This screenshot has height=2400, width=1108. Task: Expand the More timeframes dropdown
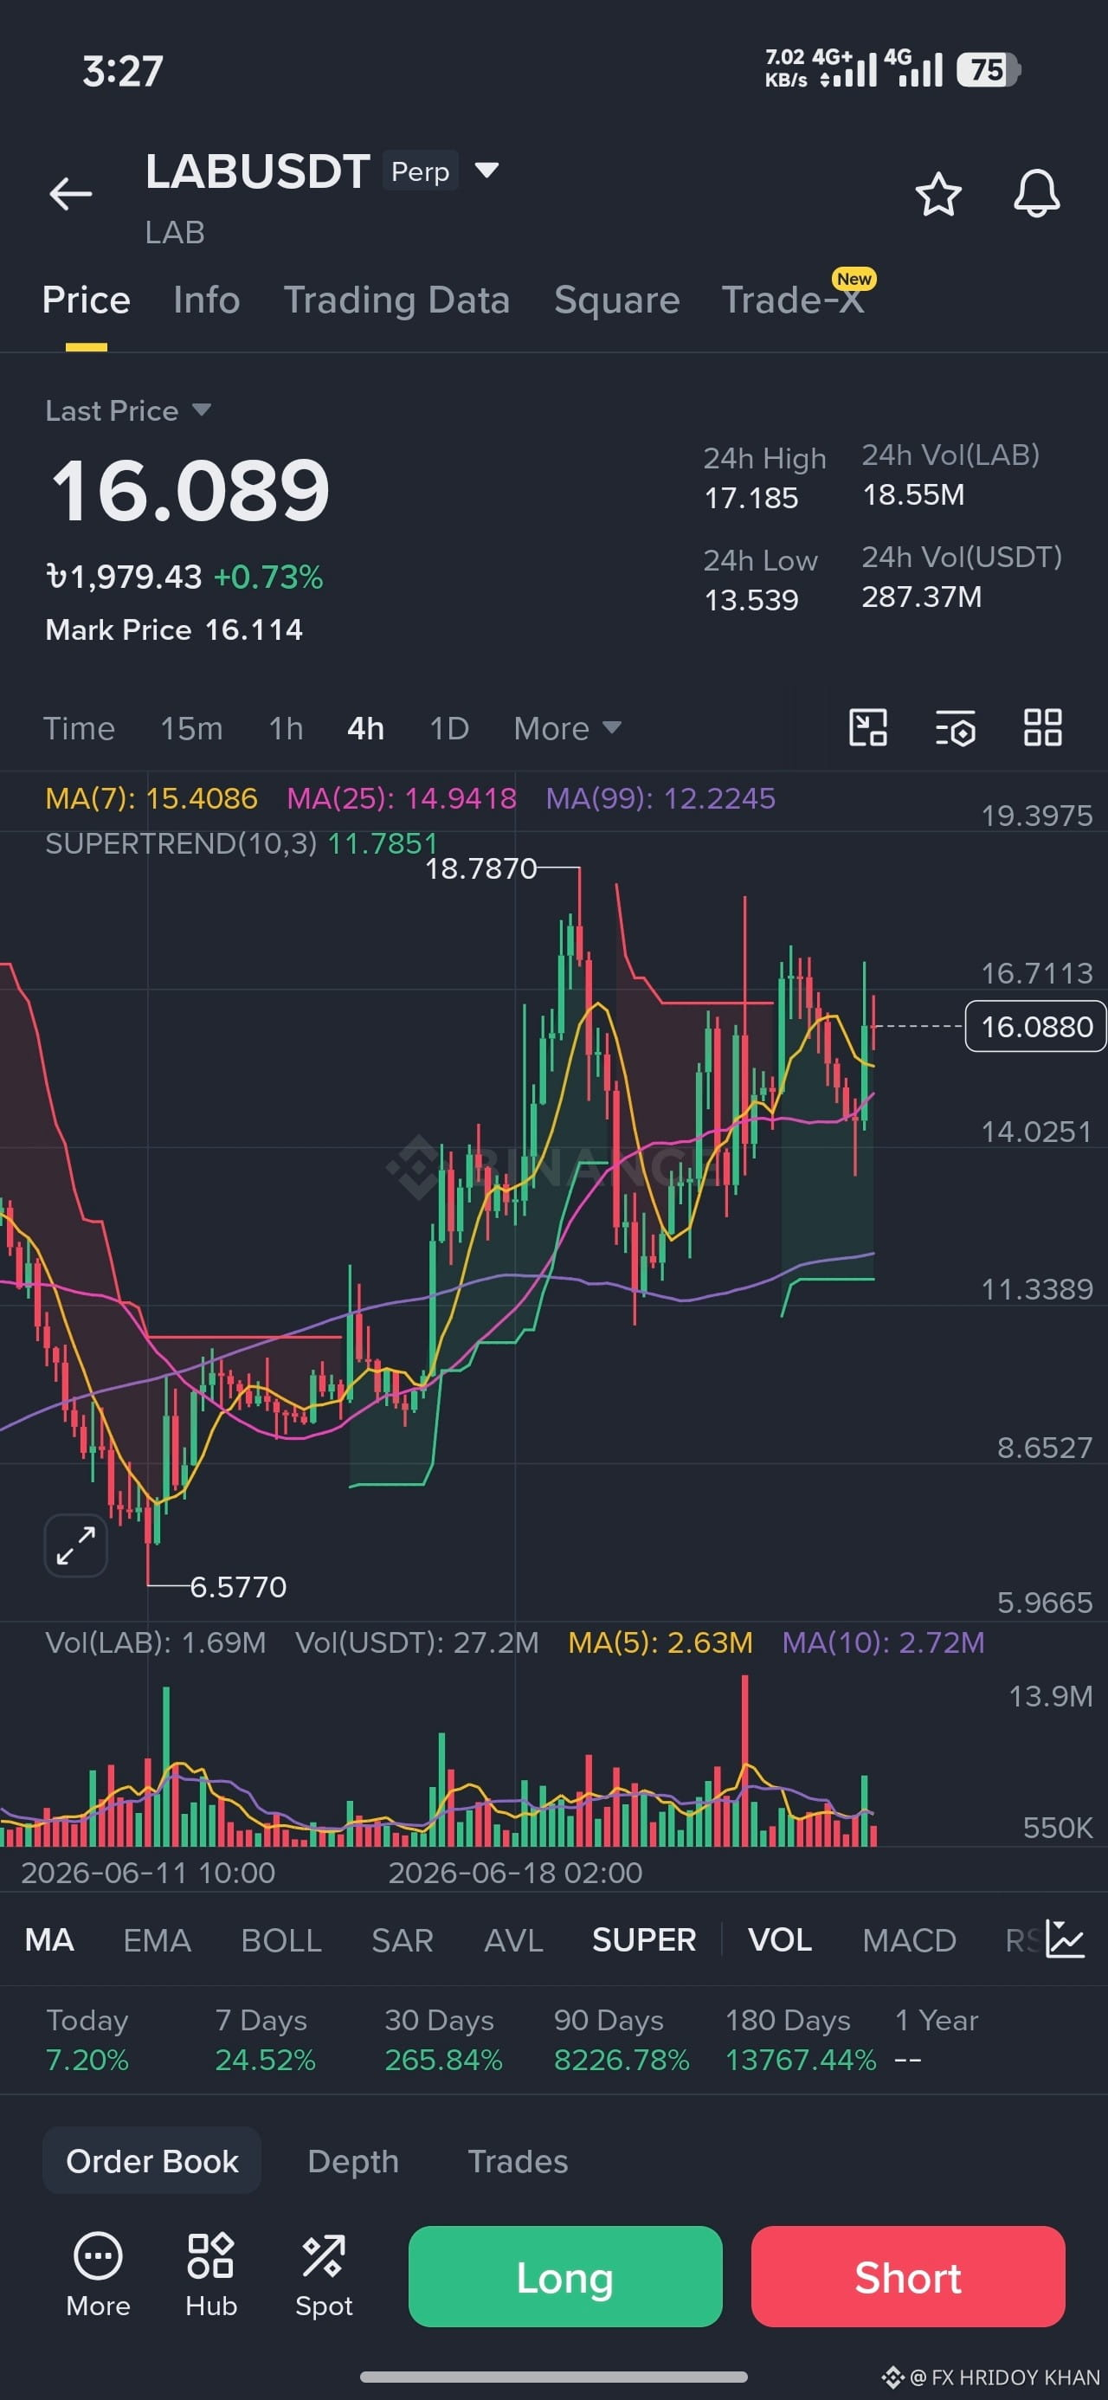coord(567,727)
